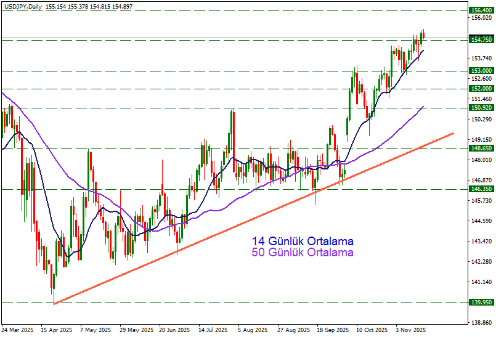Viewport: 496px width, 337px height.
Task: Select the 150.920 level price tag
Action: coord(481,108)
